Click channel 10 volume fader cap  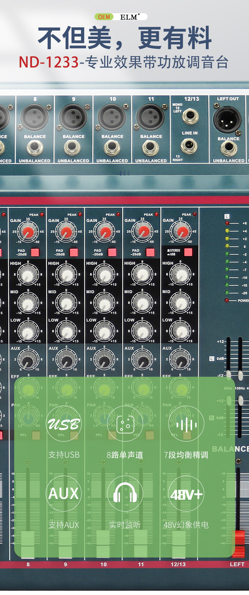(103, 544)
